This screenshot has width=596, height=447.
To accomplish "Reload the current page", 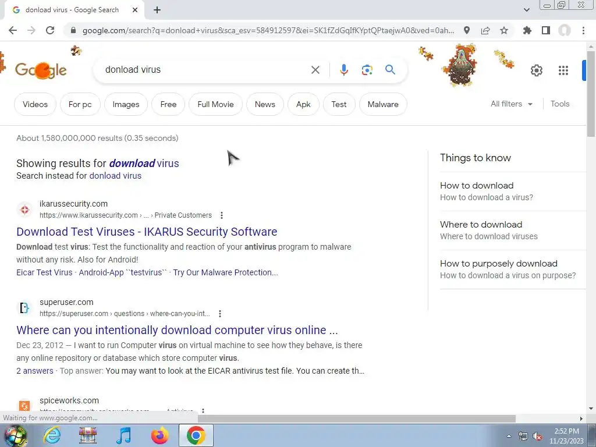I will (x=50, y=30).
